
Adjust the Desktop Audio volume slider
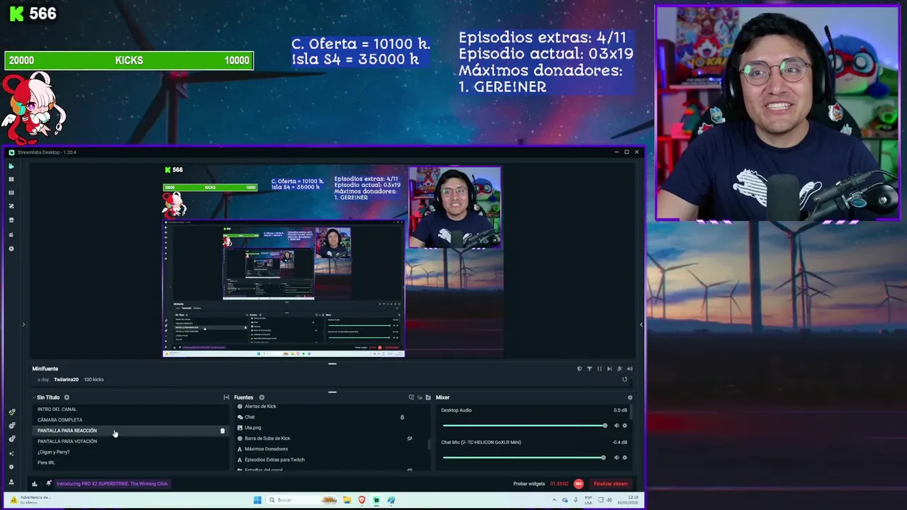524,426
